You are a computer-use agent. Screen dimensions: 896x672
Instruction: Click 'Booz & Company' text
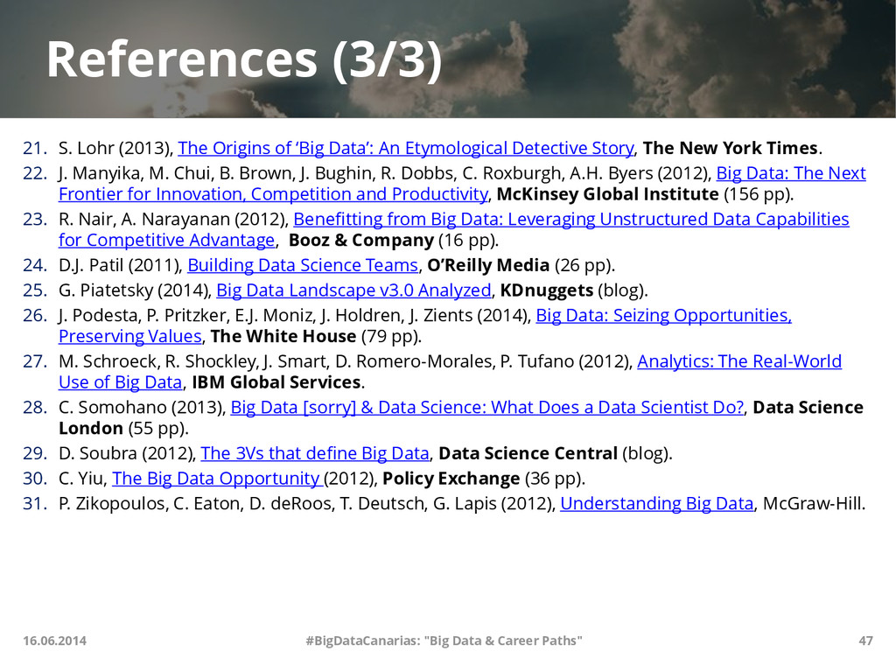(361, 240)
